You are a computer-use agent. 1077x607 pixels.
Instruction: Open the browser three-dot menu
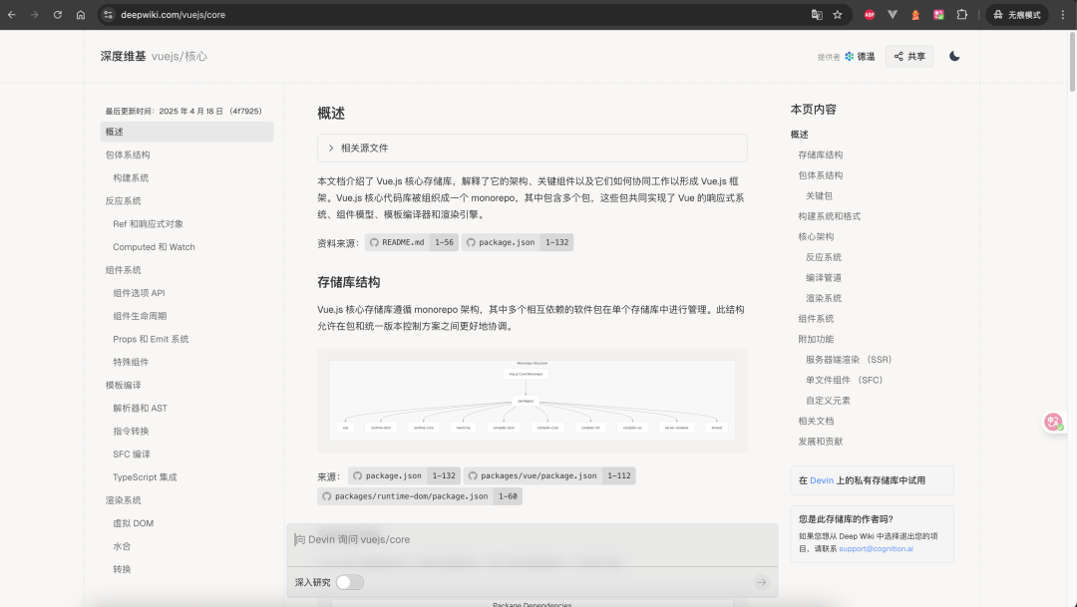coord(1063,14)
